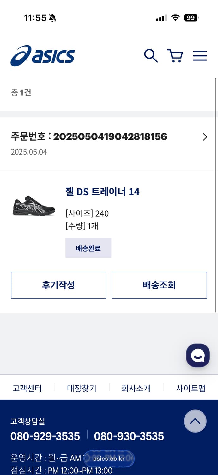
Task: Open the 매장찾기 footer menu
Action: click(x=81, y=388)
